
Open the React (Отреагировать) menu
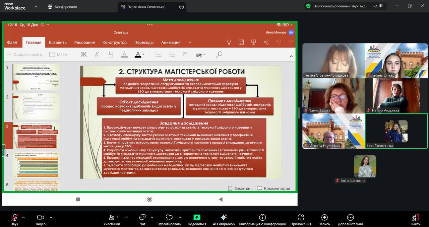pos(169,220)
